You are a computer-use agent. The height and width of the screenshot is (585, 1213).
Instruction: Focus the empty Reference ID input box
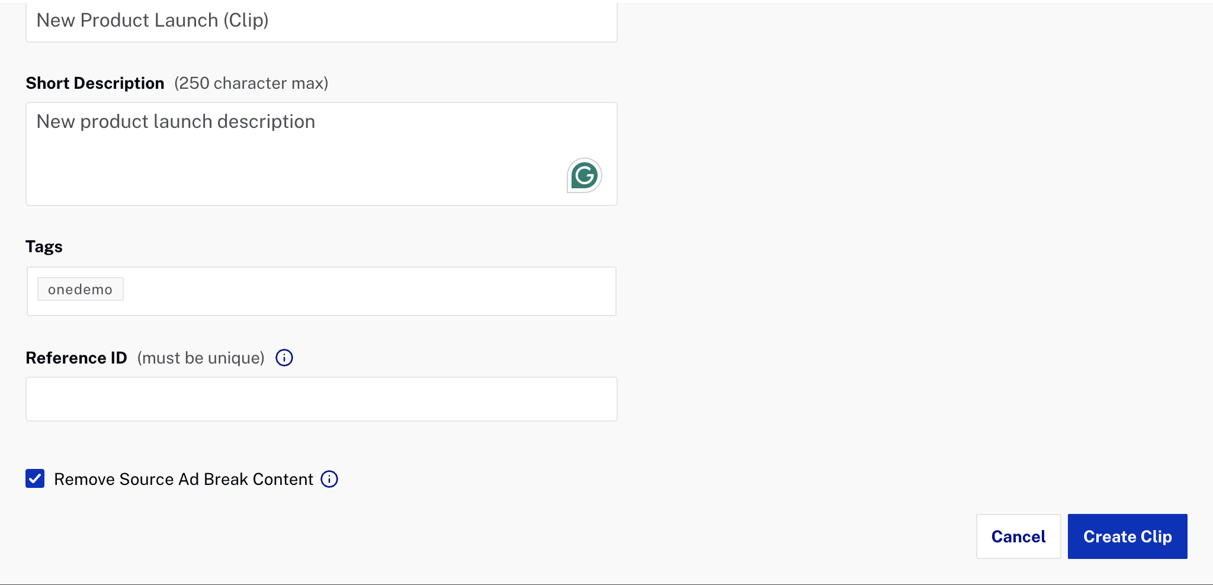tap(321, 399)
